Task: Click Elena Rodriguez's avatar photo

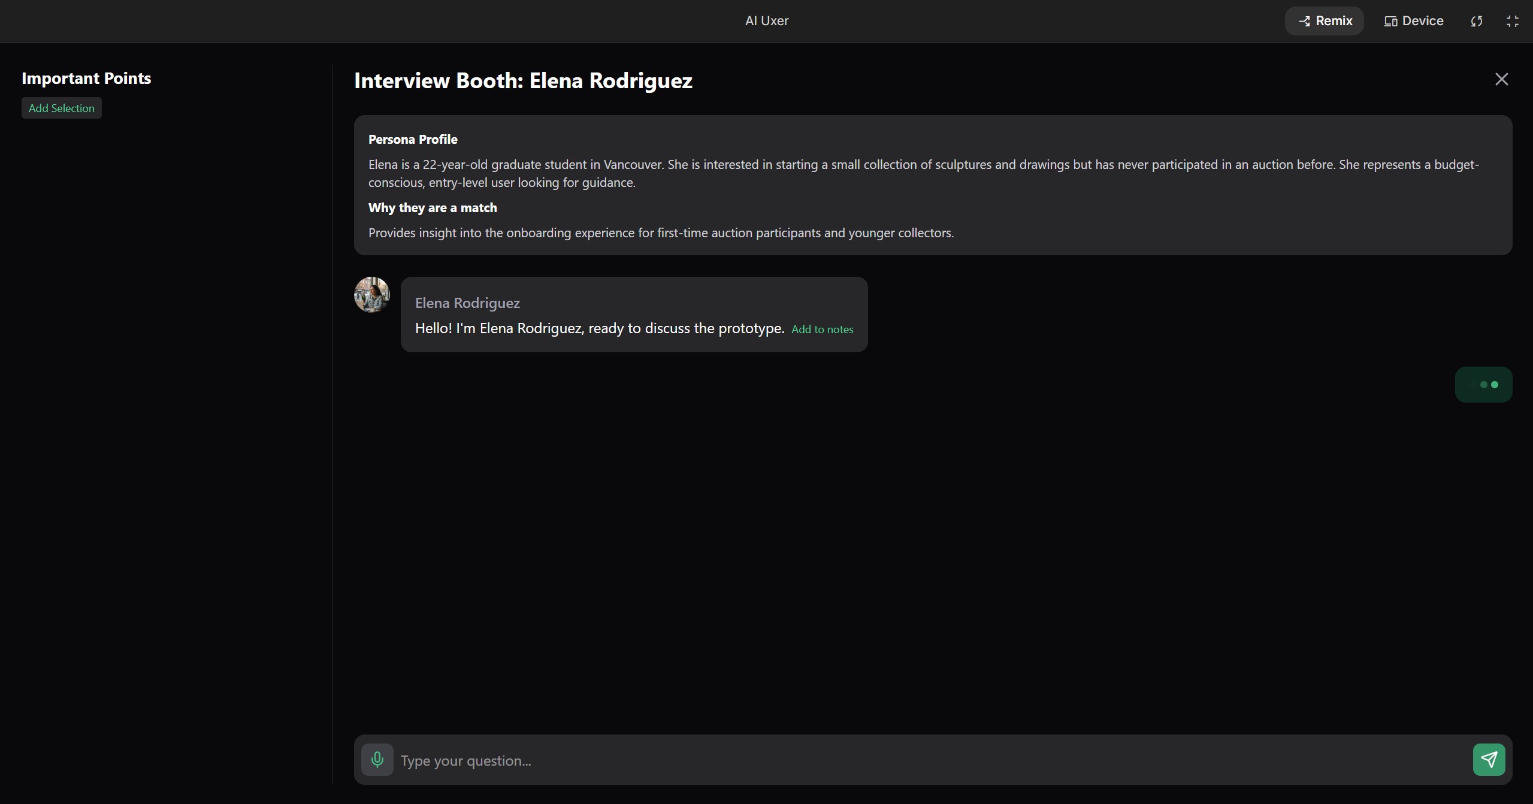Action: pyautogui.click(x=371, y=295)
